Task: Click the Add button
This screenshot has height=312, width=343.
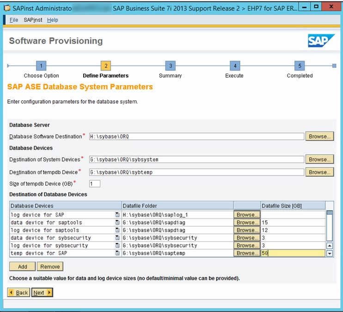Action: (x=22, y=267)
